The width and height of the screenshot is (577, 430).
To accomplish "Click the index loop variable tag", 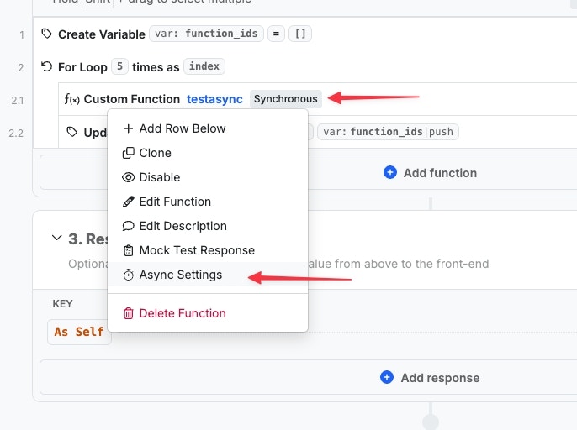I will click(204, 66).
